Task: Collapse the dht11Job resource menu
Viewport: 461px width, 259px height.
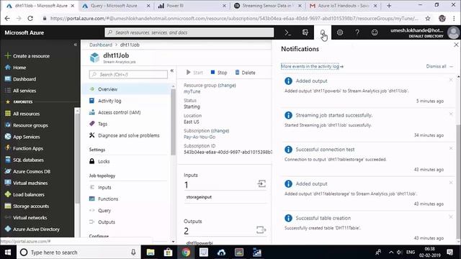Action: (x=172, y=71)
